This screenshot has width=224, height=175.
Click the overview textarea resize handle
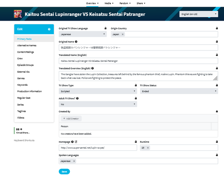[216, 79]
